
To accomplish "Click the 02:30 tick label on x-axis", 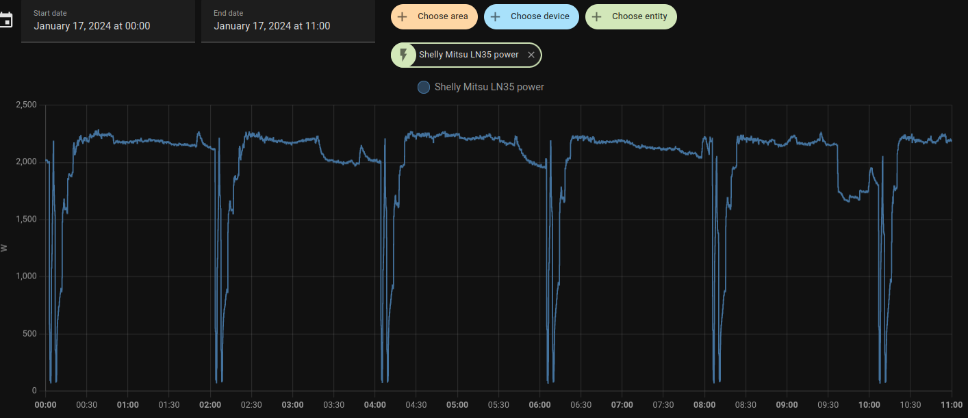I will coord(251,405).
